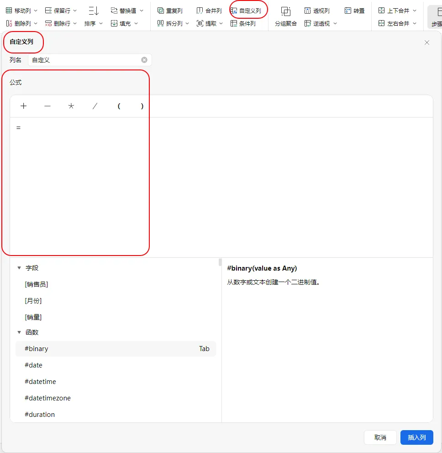The height and width of the screenshot is (453, 442).
Task: Open the 删除行 dropdown arrow
Action: pos(75,23)
